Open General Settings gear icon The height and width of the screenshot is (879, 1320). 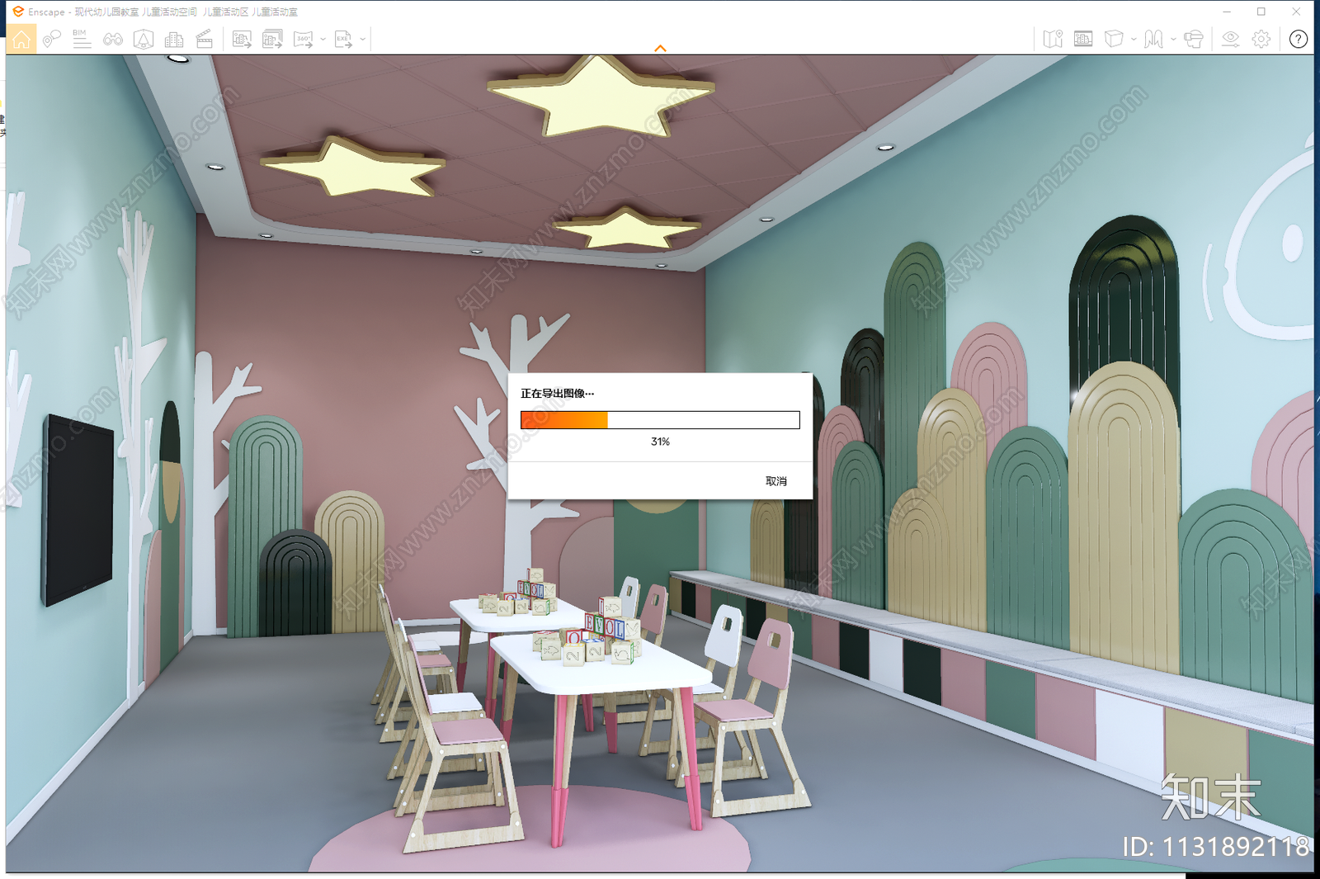1261,39
